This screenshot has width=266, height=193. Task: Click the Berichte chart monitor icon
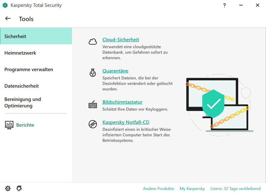tap(9, 125)
